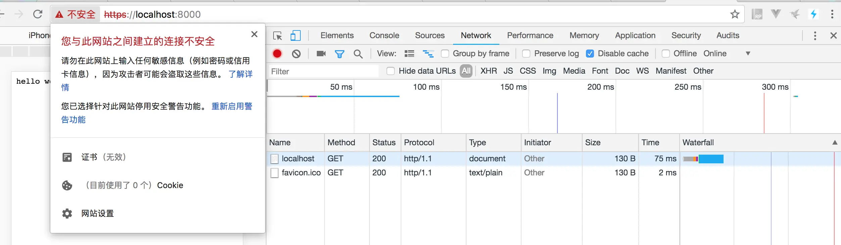
Task: Open the Security tab
Action: tap(686, 35)
